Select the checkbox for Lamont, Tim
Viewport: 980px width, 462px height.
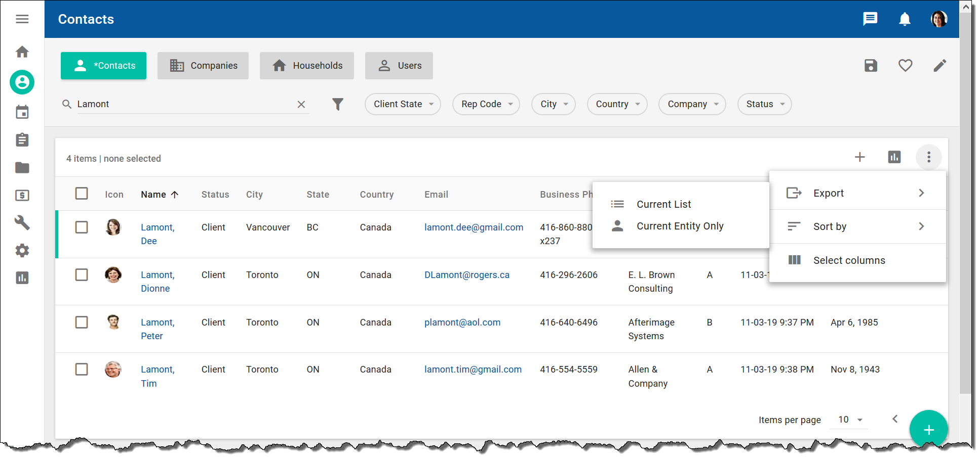[x=82, y=369]
